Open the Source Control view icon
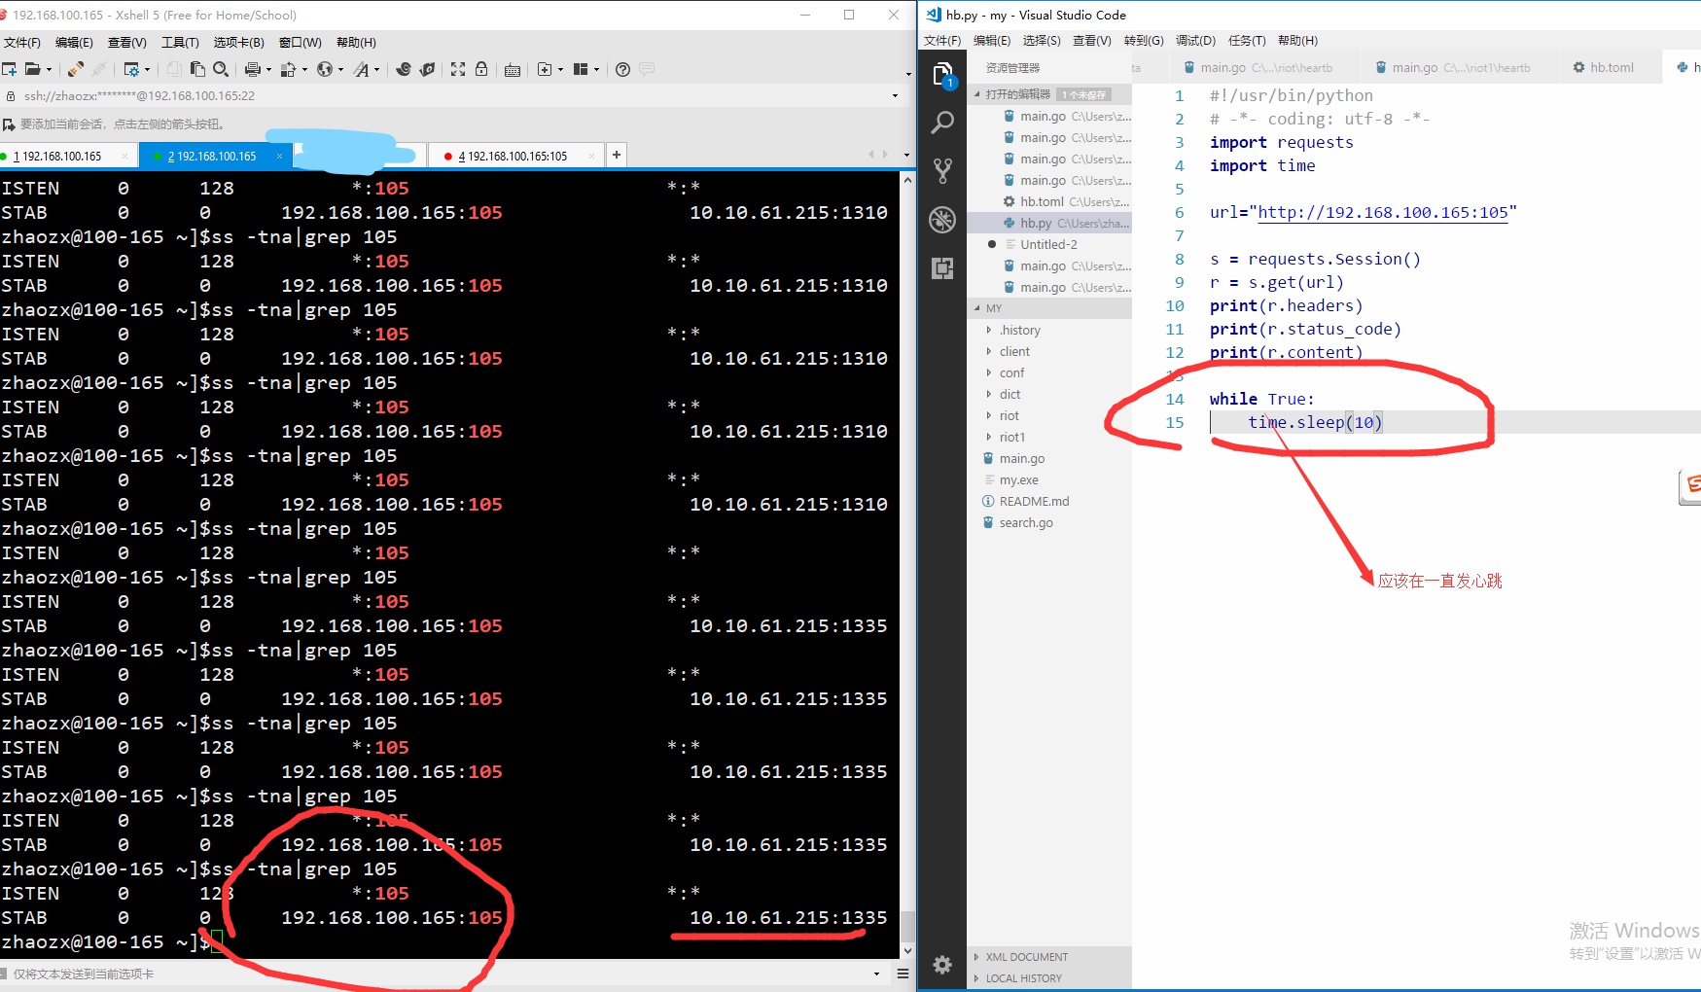This screenshot has width=1701, height=992. [x=941, y=171]
